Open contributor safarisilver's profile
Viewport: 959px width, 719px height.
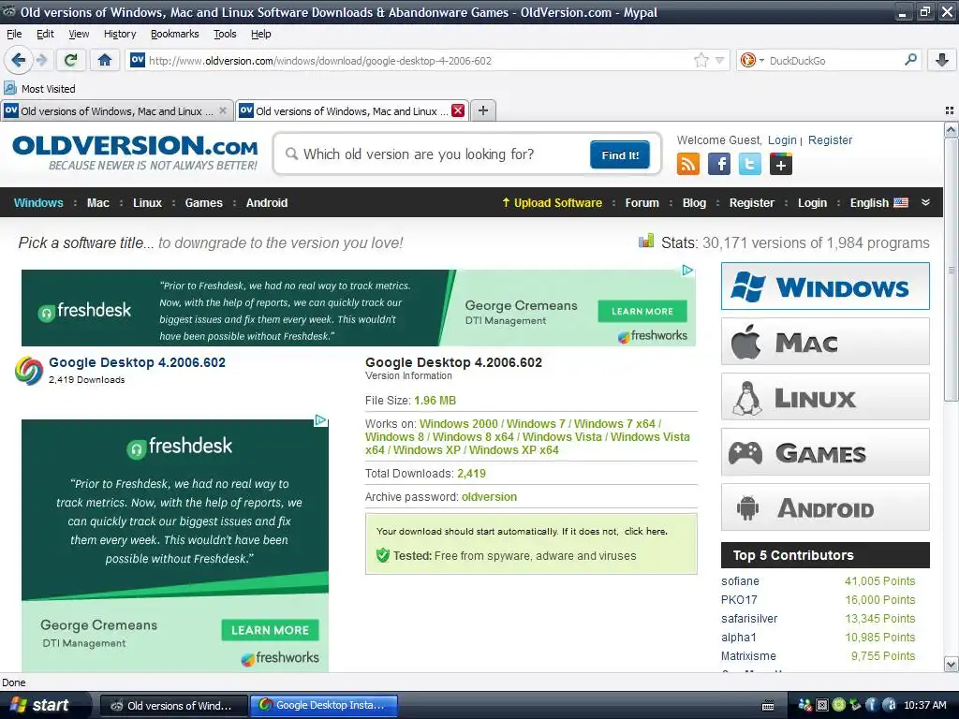(749, 618)
